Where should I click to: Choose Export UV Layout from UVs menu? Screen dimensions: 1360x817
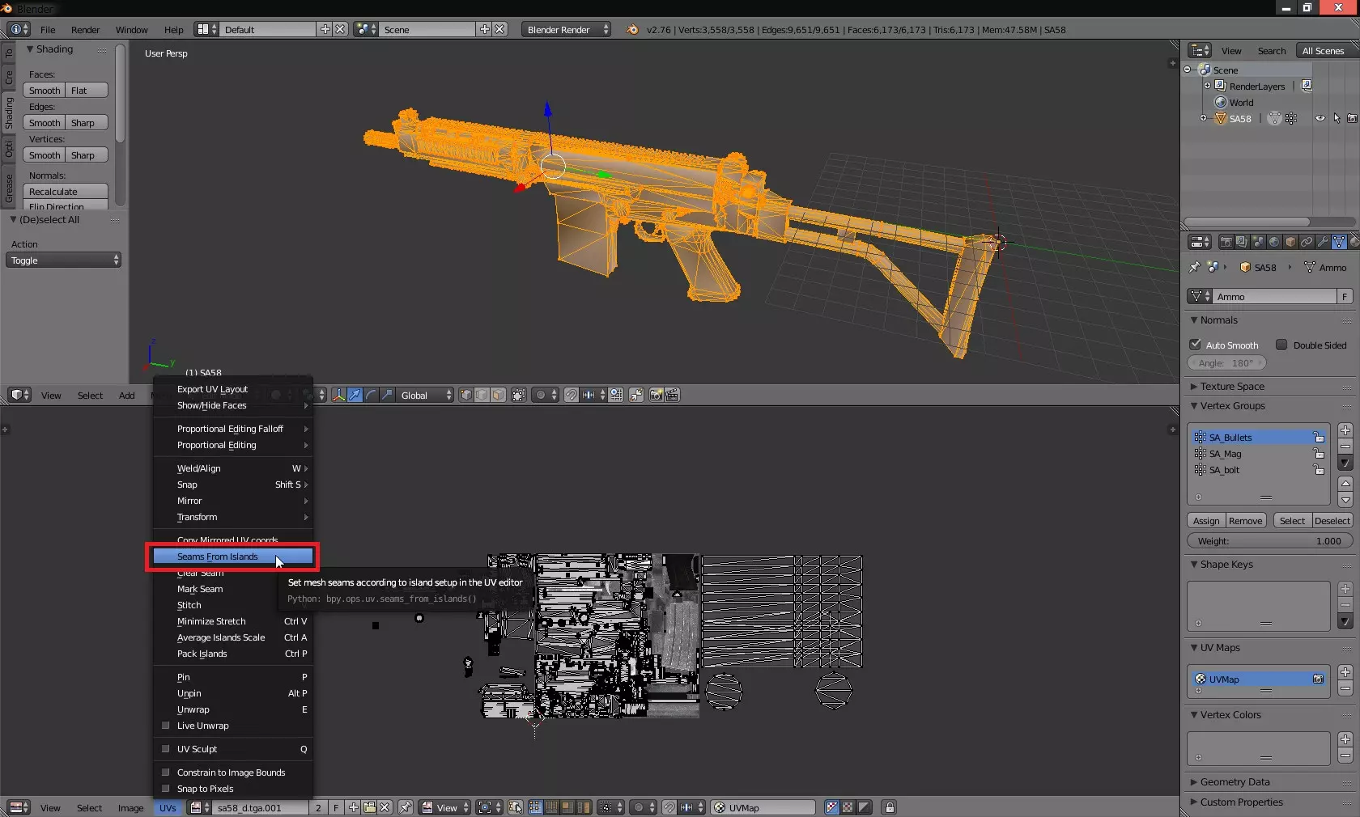233,389
